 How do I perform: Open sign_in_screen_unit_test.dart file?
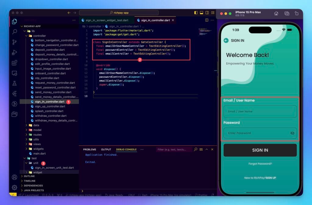coord(54,168)
